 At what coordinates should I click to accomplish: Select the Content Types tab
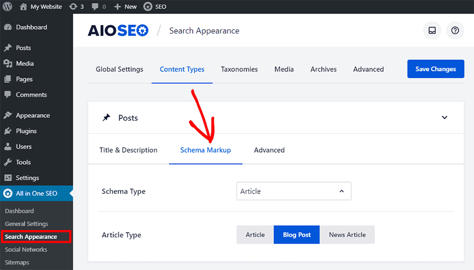182,69
